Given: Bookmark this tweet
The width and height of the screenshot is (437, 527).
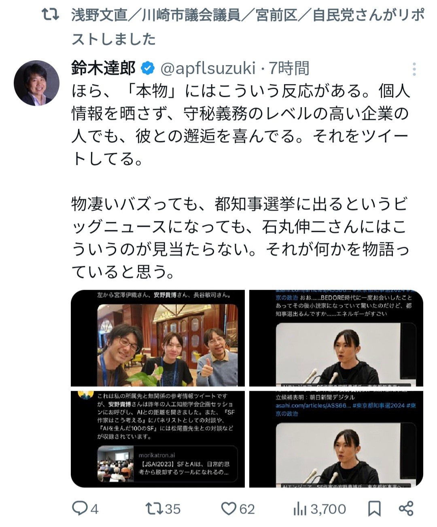Looking at the screenshot, I should click(374, 509).
